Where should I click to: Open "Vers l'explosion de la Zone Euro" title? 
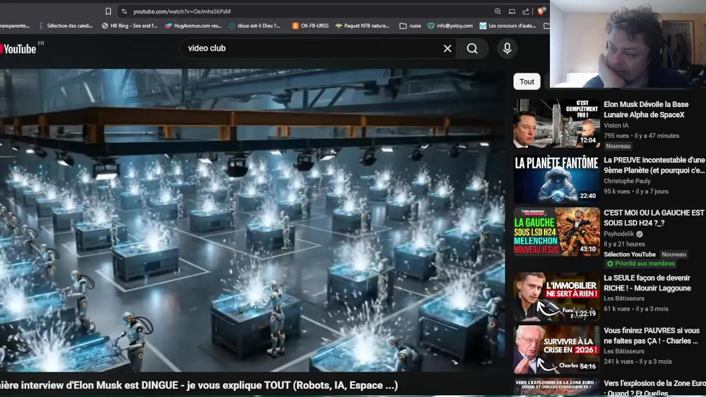tap(655, 388)
